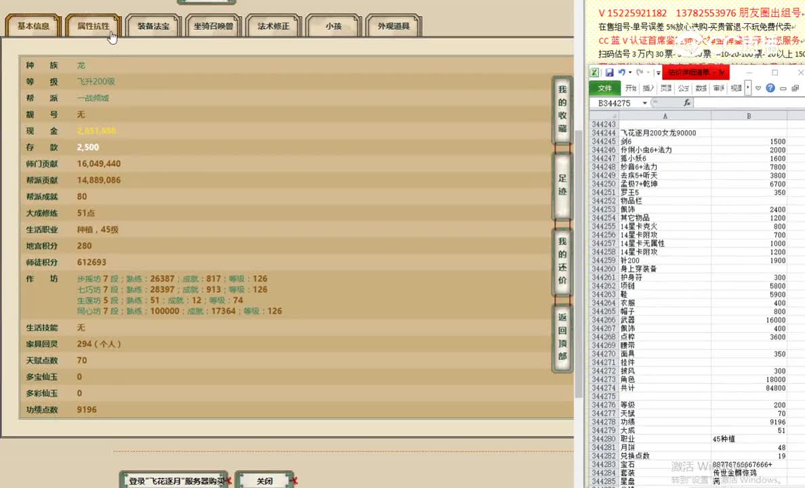The image size is (805, 488).
Task: Switch to the 审阅 Review ribbon tab
Action: [719, 88]
